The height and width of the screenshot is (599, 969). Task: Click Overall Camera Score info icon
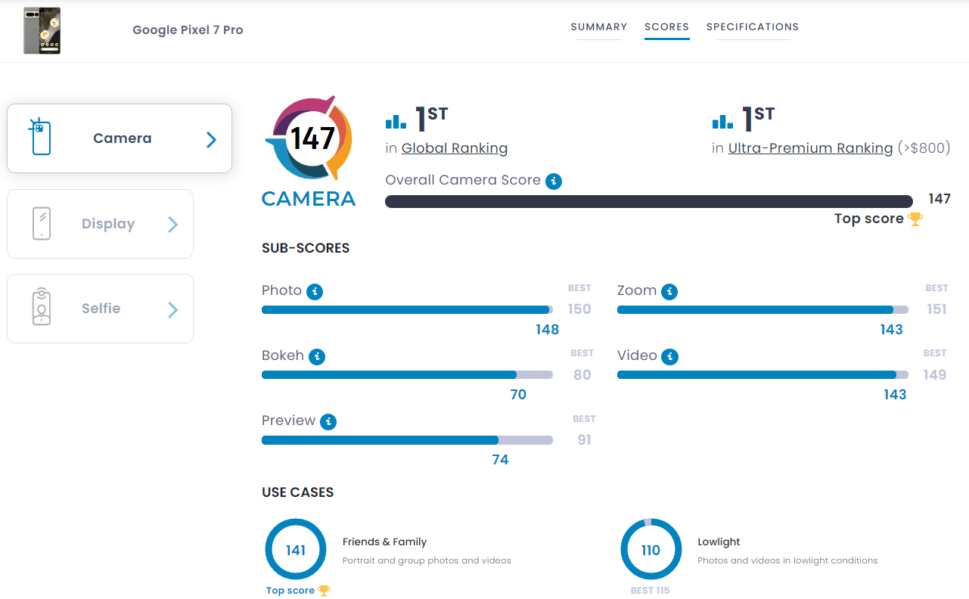tap(554, 181)
